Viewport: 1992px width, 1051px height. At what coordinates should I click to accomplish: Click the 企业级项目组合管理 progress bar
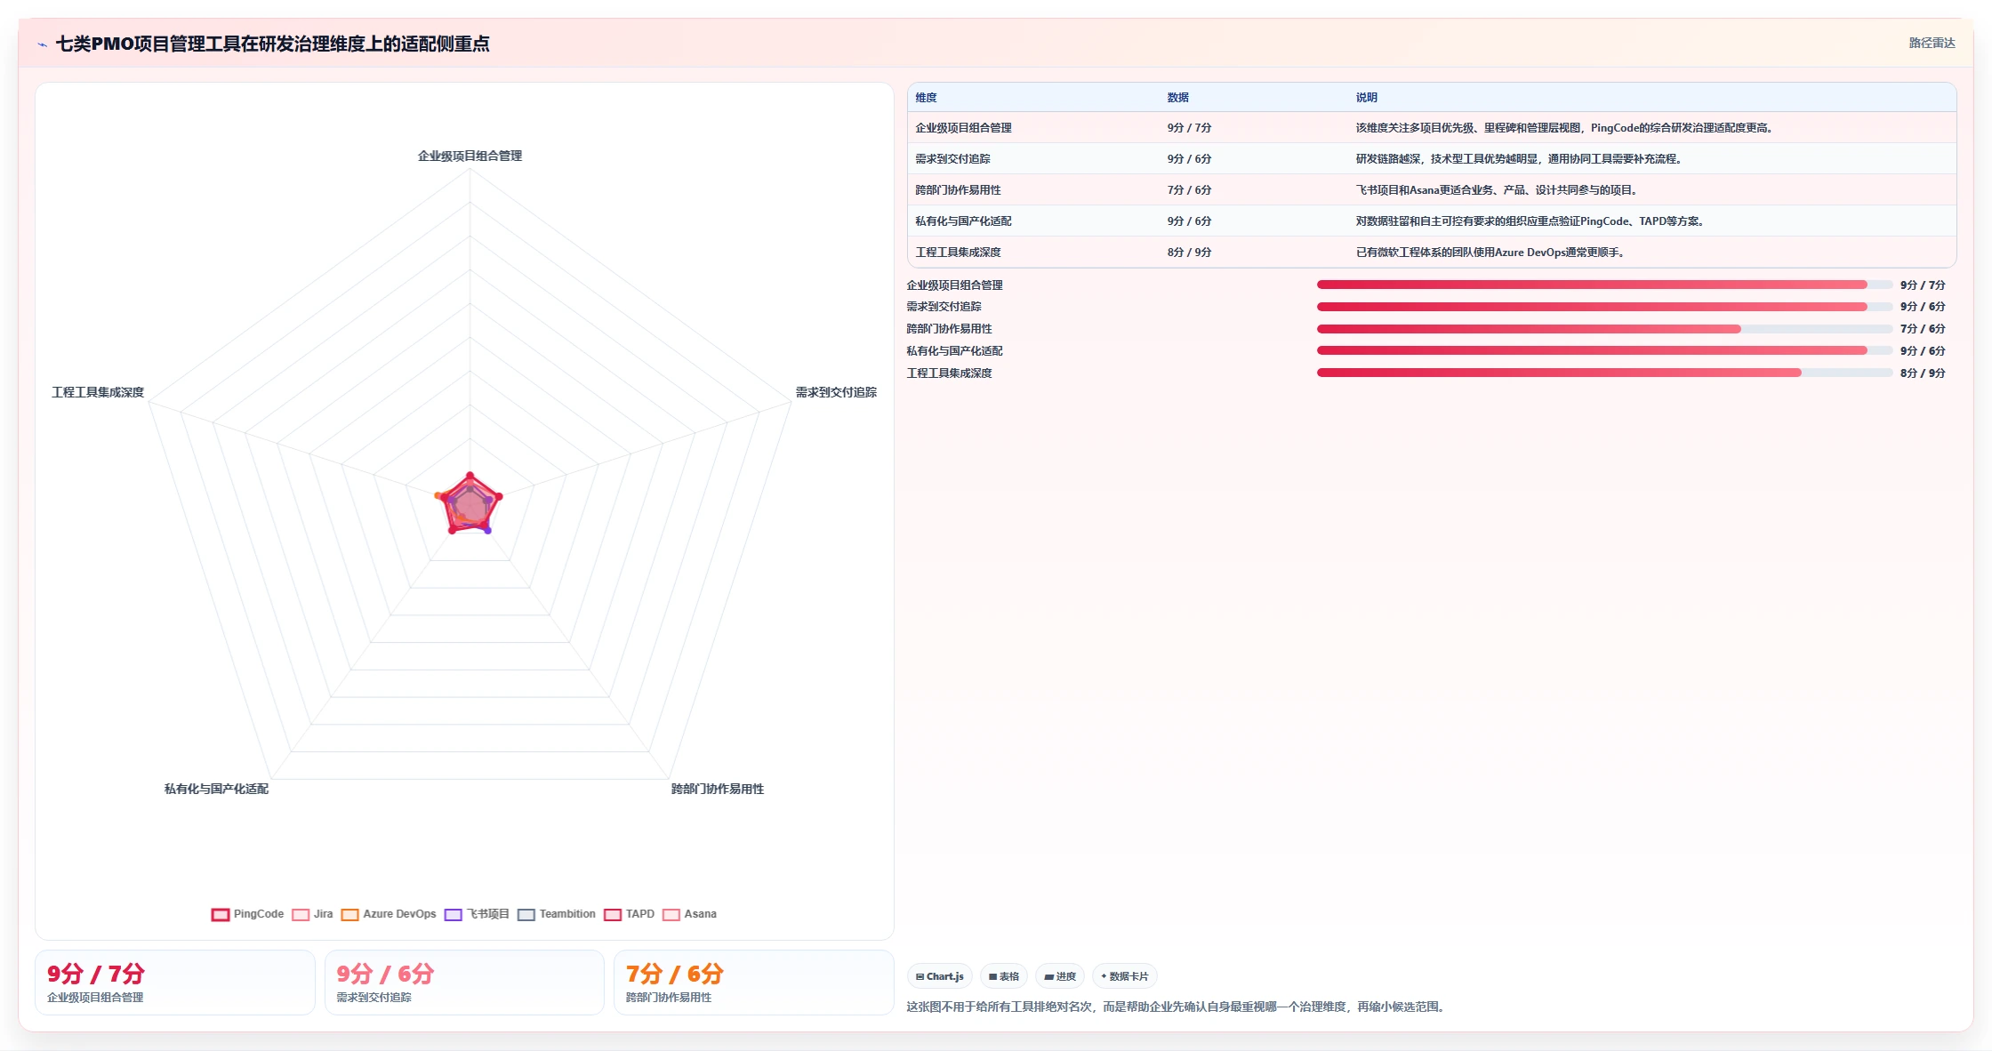click(x=1604, y=285)
